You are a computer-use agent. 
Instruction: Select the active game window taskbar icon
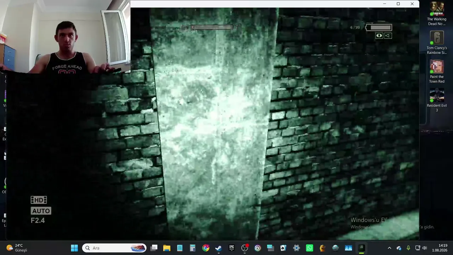[x=361, y=248]
